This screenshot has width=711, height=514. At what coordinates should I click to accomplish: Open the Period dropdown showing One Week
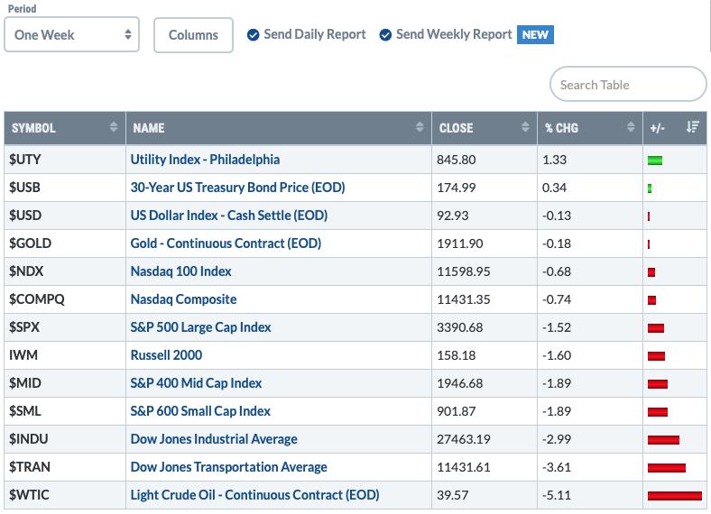71,35
